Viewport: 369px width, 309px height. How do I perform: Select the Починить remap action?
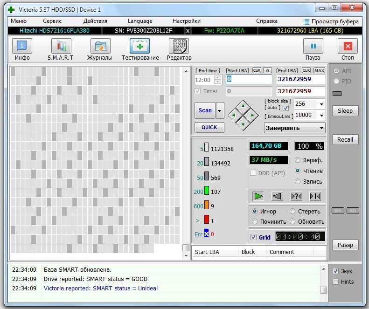coord(255,221)
